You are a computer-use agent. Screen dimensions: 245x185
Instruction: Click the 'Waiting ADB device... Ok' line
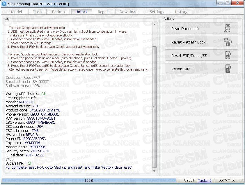pos(26,94)
